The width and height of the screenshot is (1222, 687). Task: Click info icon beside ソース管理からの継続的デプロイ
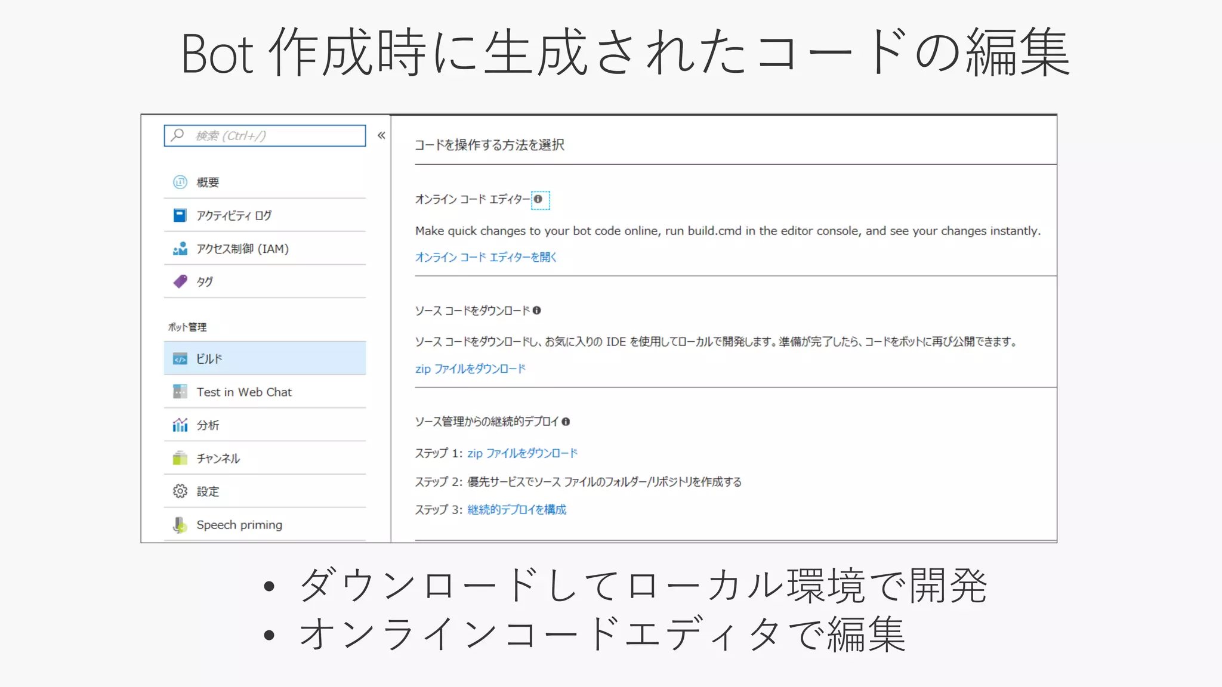coord(566,422)
